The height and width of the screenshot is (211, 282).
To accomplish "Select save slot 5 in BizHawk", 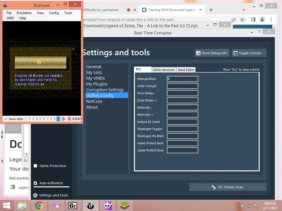I will 40,119.
